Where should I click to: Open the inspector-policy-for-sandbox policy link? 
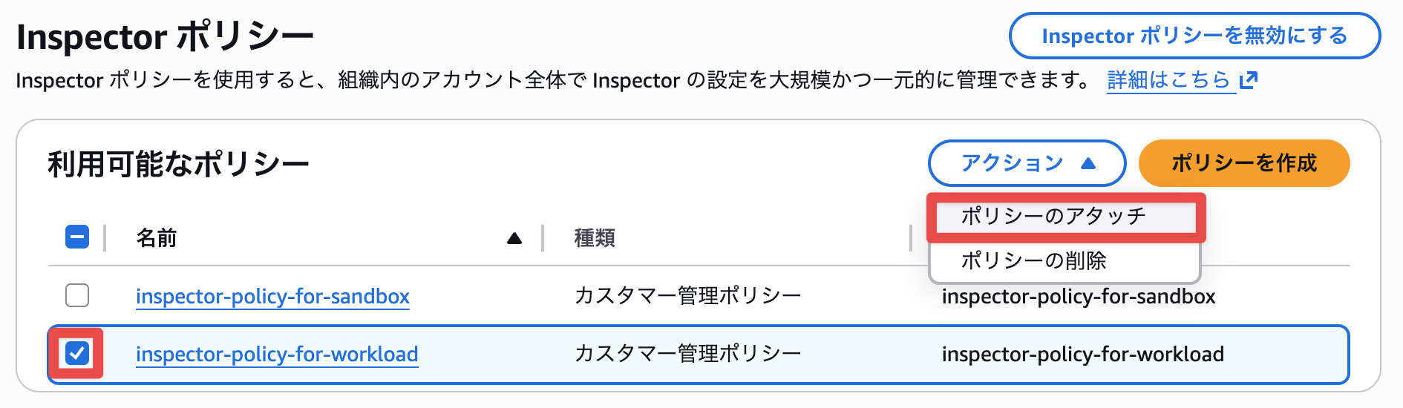[x=272, y=297]
